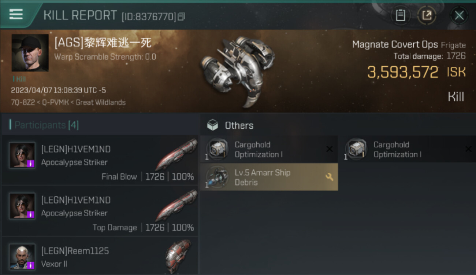
Task: Click info badge on Top Damage H1VEM1ND portrait
Action: 31,214
